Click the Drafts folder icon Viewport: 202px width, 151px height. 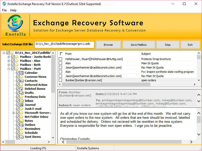22,93
